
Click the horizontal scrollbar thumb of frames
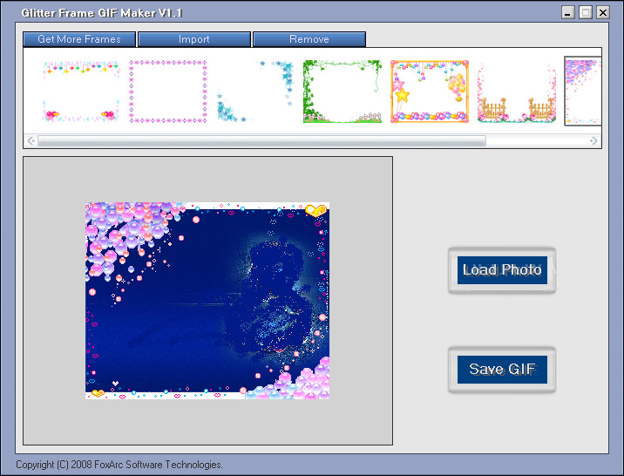[261, 140]
